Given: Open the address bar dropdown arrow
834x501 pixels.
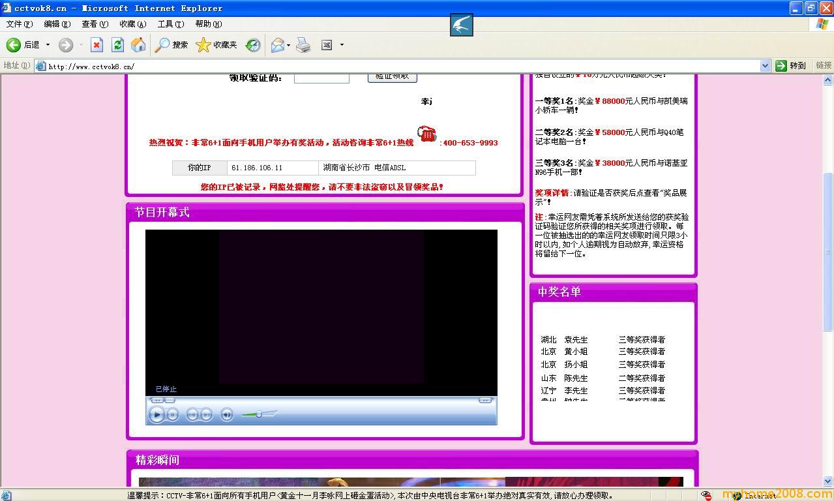Looking at the screenshot, I should tap(765, 66).
